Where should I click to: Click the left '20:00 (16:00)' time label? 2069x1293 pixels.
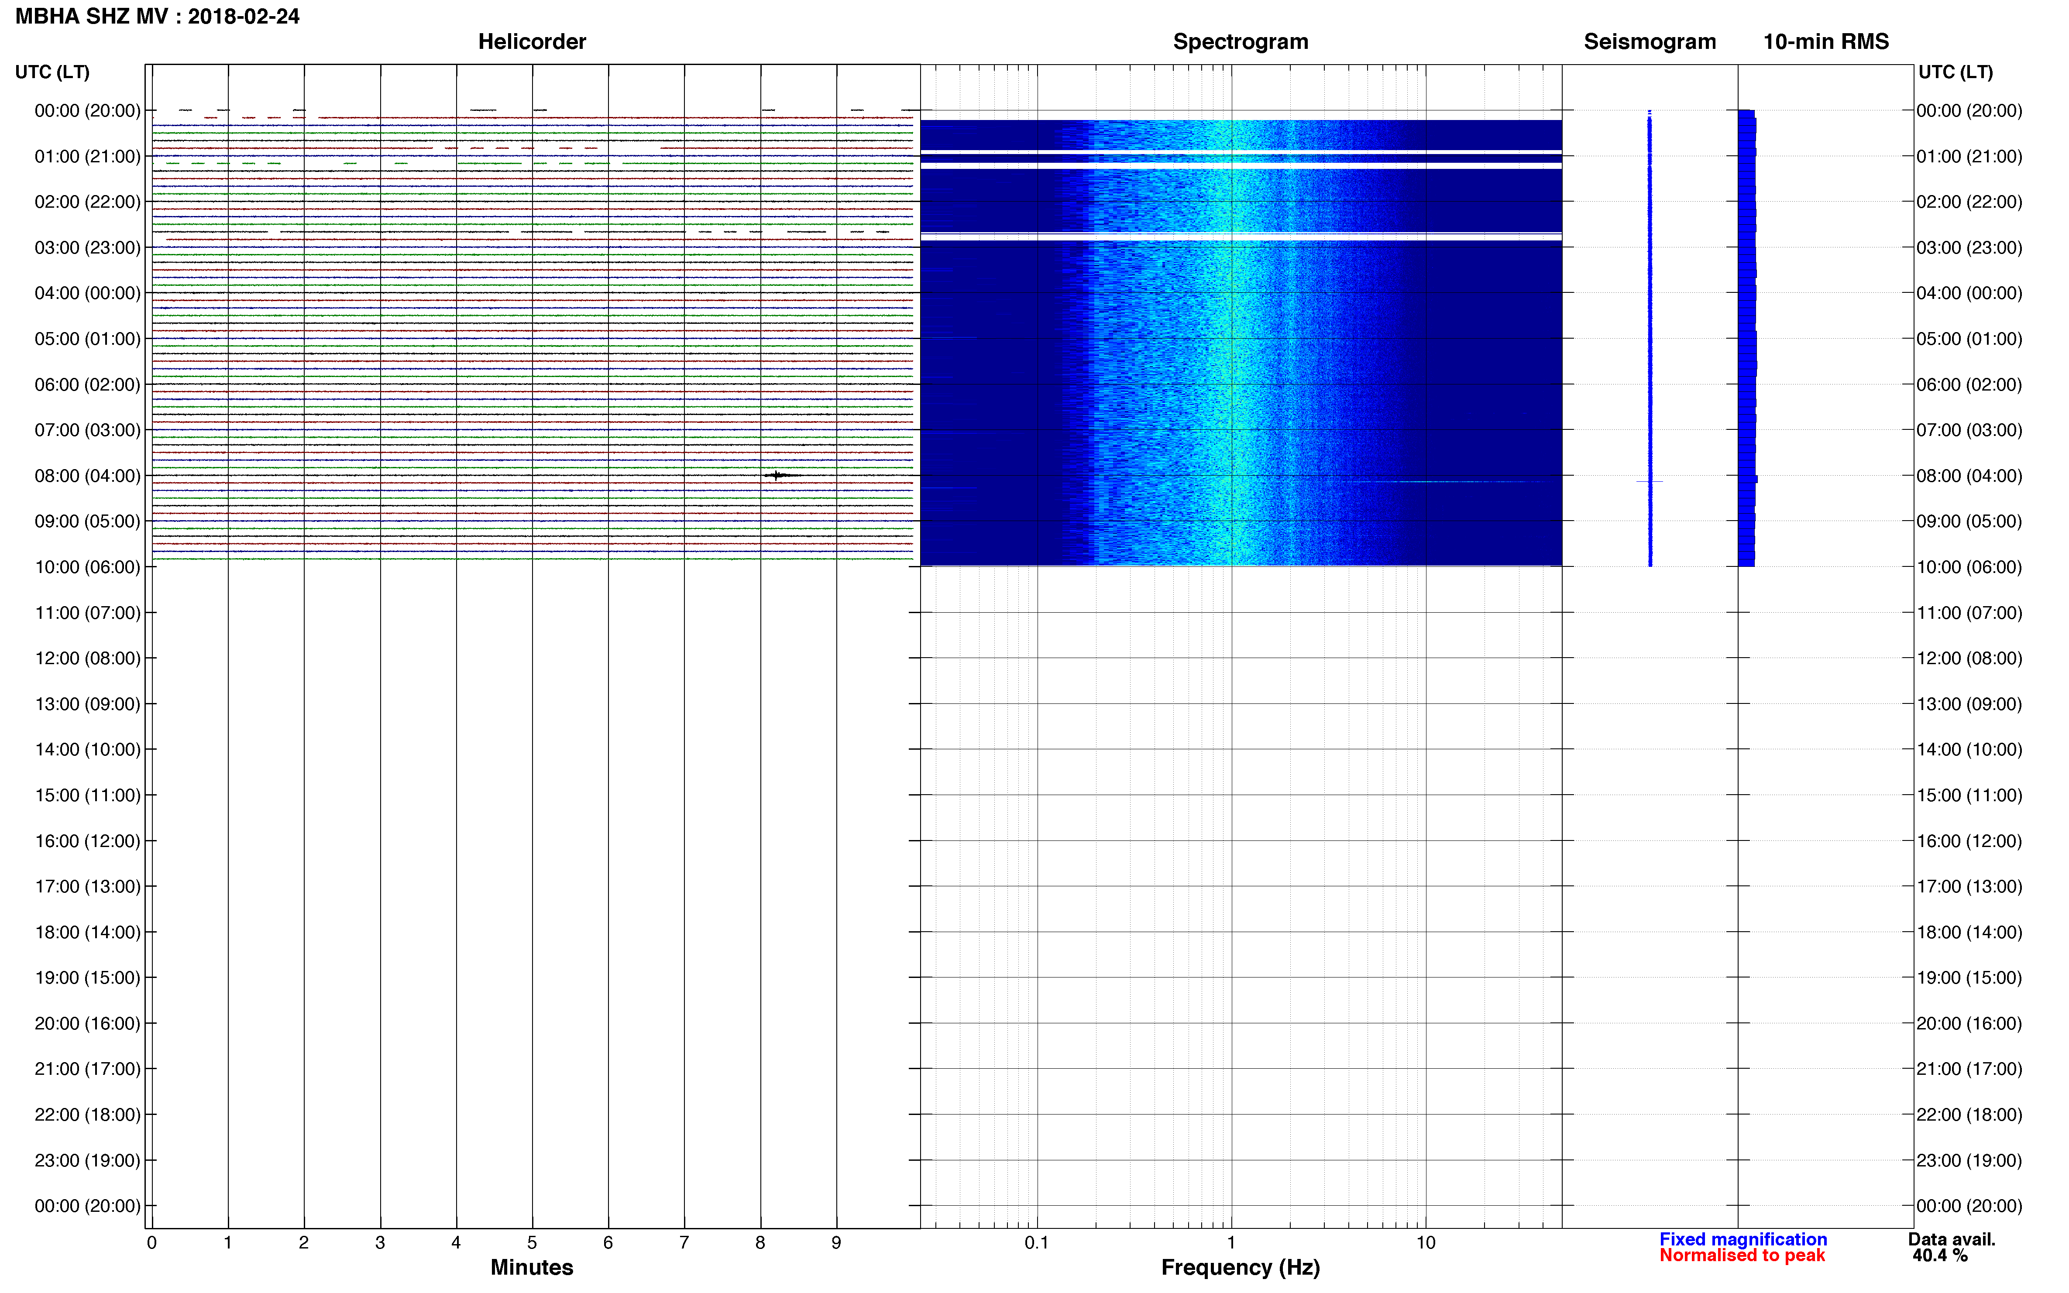[87, 1024]
